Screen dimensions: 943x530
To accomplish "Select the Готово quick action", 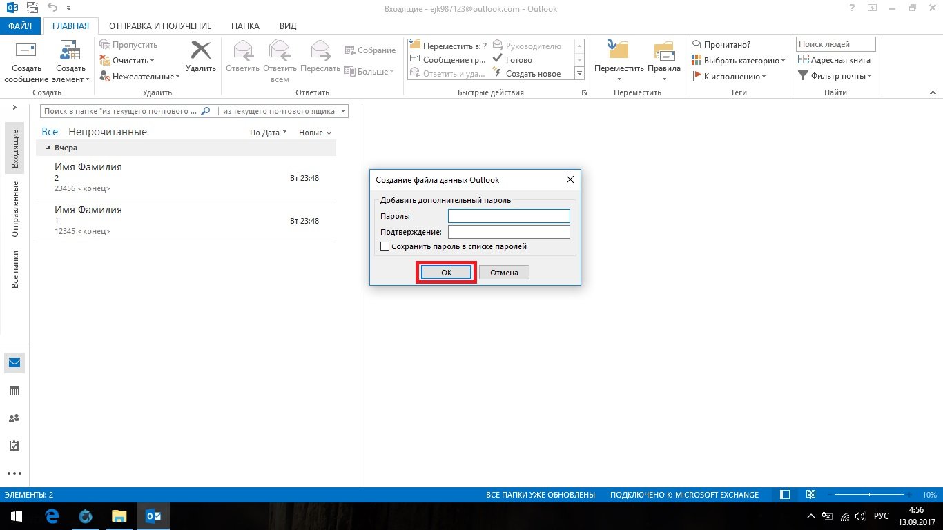I will (x=512, y=60).
